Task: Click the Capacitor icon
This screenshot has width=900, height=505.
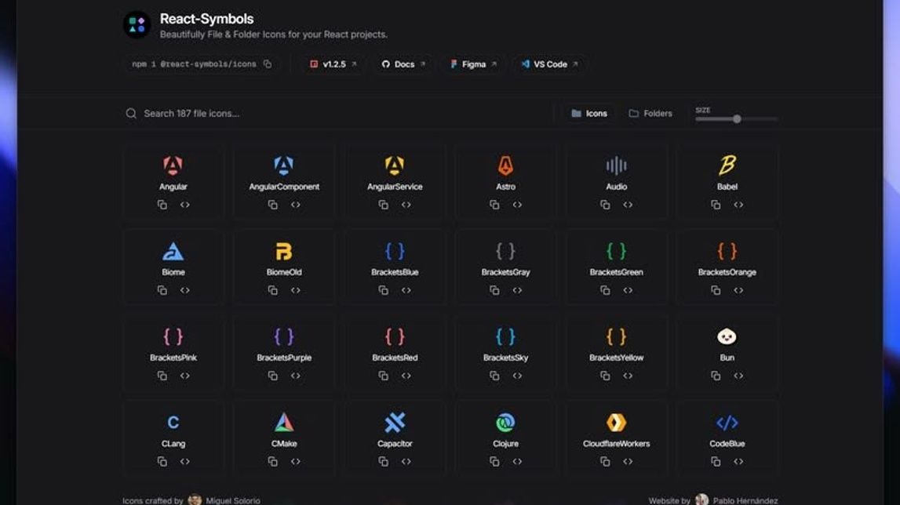Action: tap(395, 423)
